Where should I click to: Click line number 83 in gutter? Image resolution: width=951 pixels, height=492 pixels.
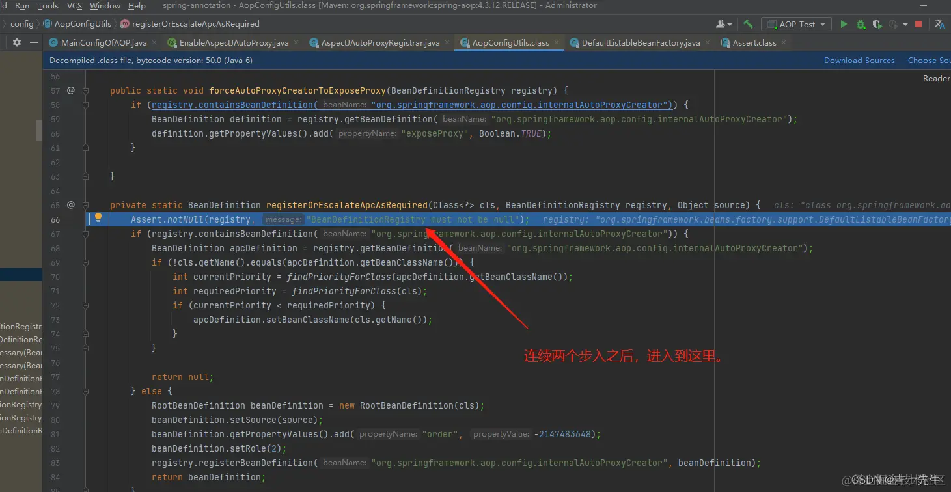click(55, 463)
